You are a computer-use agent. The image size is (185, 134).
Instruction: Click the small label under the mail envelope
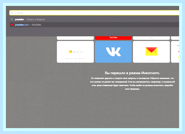pyautogui.click(x=151, y=60)
